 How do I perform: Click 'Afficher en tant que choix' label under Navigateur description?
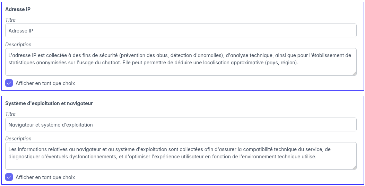45,177
